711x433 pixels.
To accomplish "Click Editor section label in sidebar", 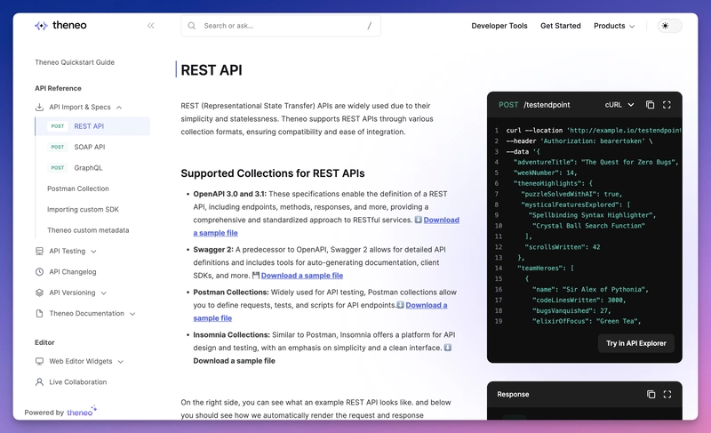I will click(x=44, y=342).
